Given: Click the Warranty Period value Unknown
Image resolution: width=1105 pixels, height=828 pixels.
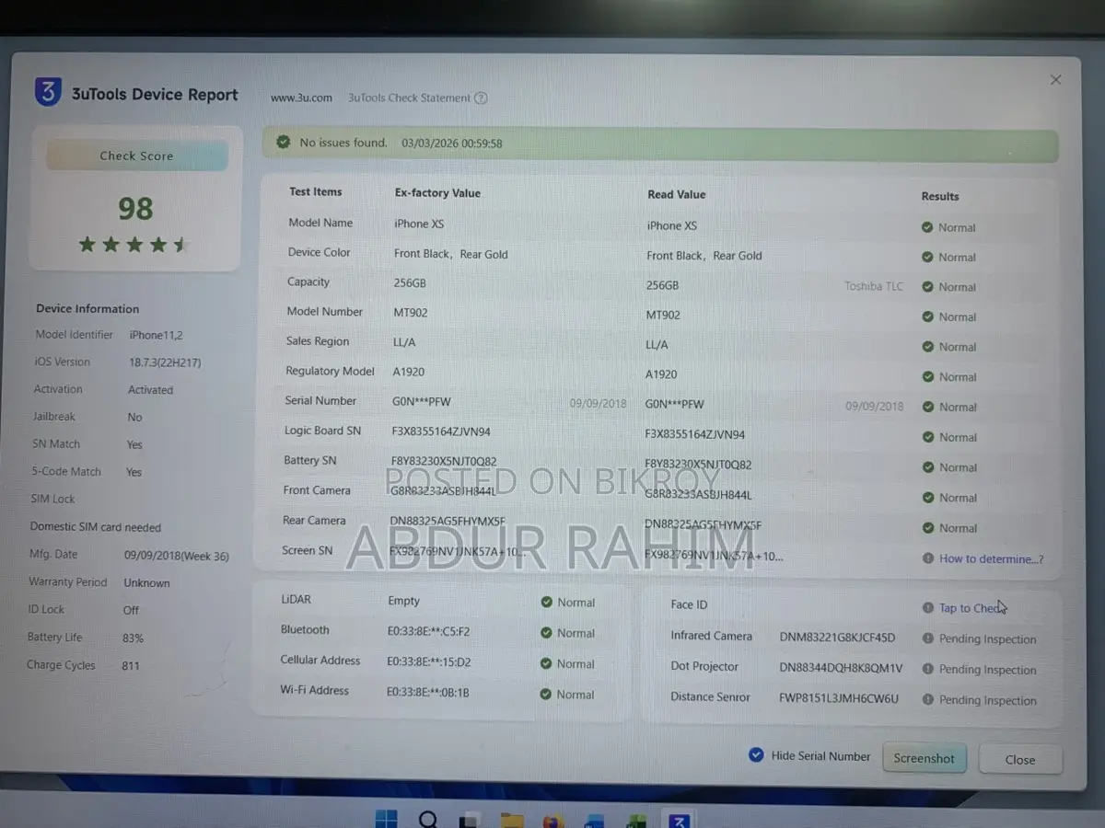Looking at the screenshot, I should coord(146,583).
